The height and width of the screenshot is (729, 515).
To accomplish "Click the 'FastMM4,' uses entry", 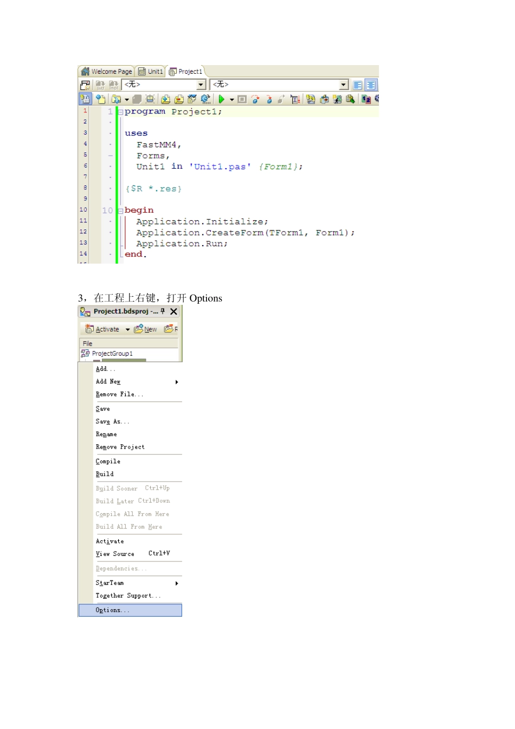I will click(x=159, y=145).
